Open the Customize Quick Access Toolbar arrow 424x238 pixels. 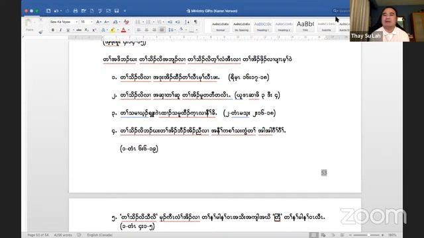coord(125,11)
